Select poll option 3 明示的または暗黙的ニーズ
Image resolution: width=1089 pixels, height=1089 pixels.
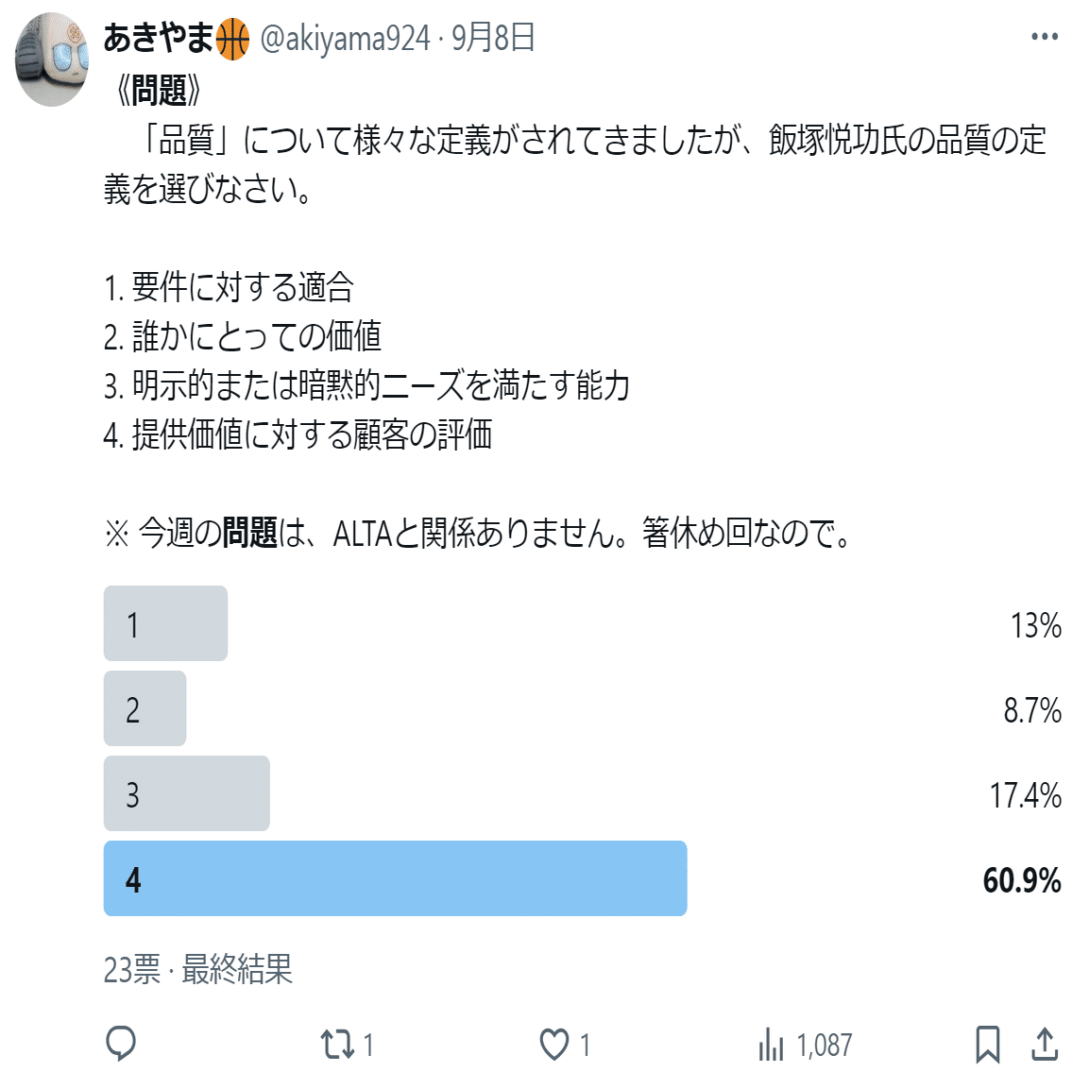click(186, 793)
